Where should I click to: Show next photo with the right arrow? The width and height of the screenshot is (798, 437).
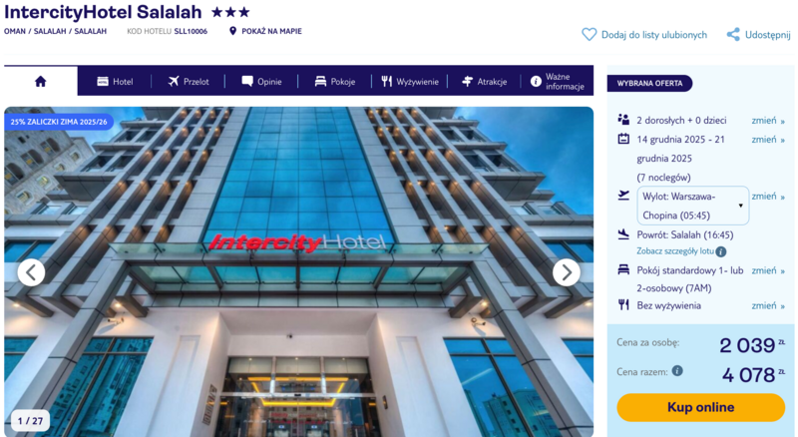pyautogui.click(x=566, y=272)
